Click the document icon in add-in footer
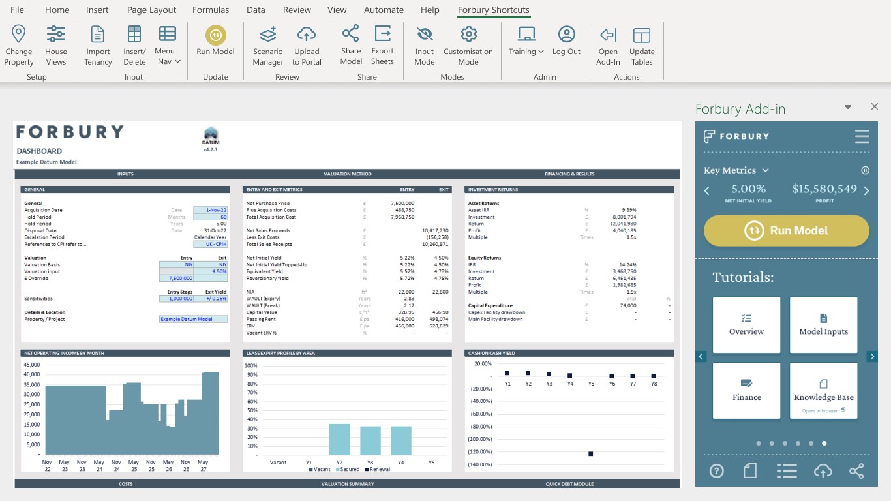This screenshot has width=891, height=501. [x=750, y=470]
